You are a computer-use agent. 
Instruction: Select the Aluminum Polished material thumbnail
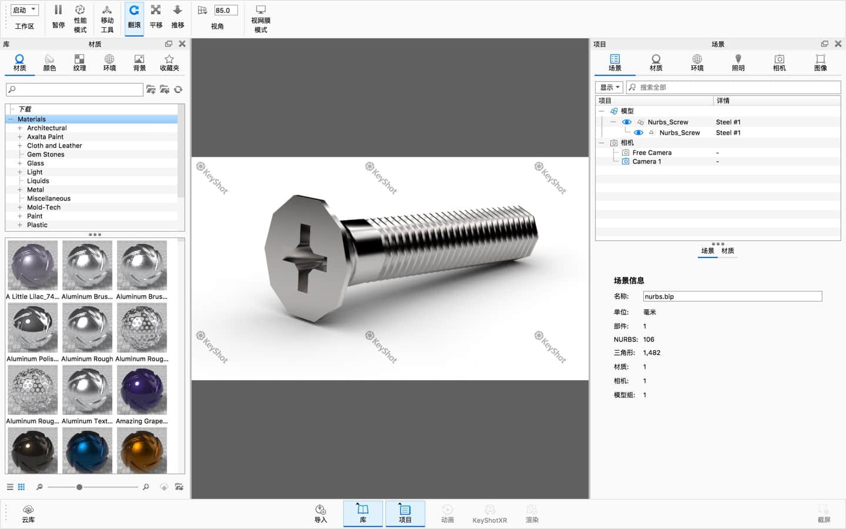(x=32, y=328)
